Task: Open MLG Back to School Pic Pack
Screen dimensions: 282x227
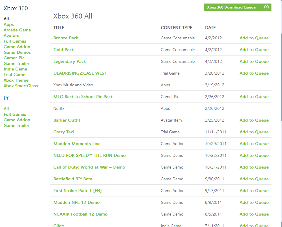Action: (83, 97)
